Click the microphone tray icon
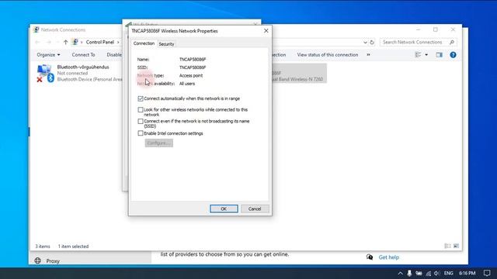Screen dimensions: 497x279 click(409, 274)
